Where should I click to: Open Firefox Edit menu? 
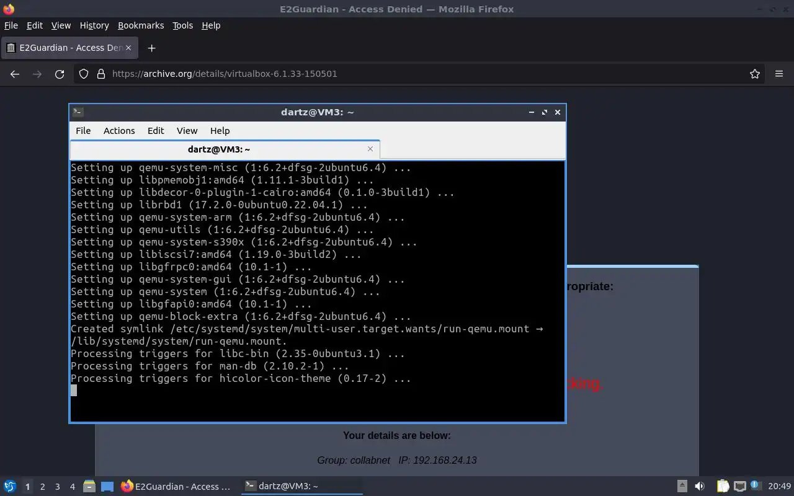[x=35, y=25]
